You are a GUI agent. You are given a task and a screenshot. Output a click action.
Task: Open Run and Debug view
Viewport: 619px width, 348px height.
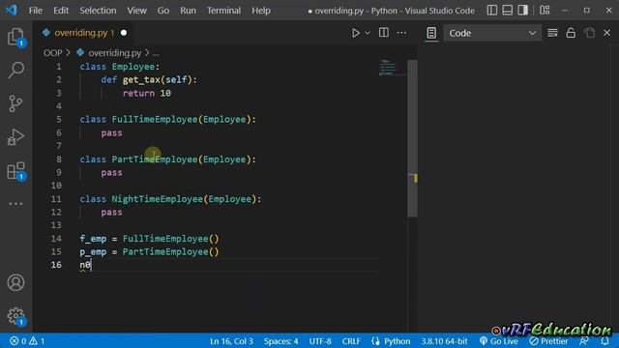[x=15, y=137]
